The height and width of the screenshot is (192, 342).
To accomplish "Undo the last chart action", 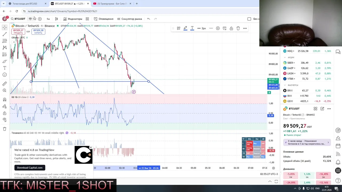I will pyautogui.click(x=149, y=19).
